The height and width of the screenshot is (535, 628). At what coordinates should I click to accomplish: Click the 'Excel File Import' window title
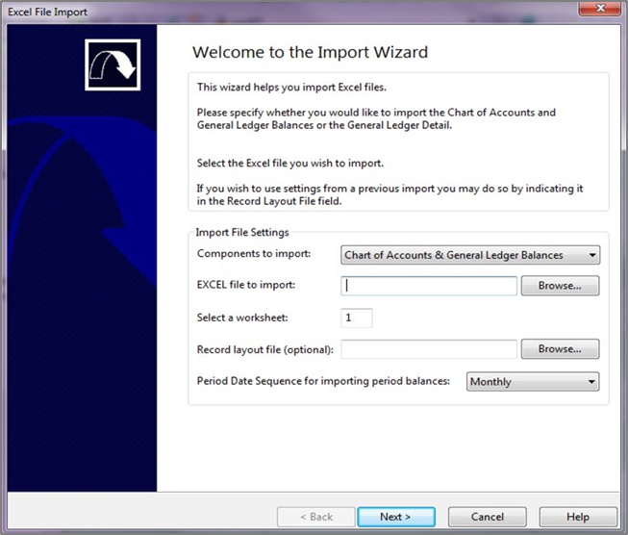pyautogui.click(x=47, y=12)
